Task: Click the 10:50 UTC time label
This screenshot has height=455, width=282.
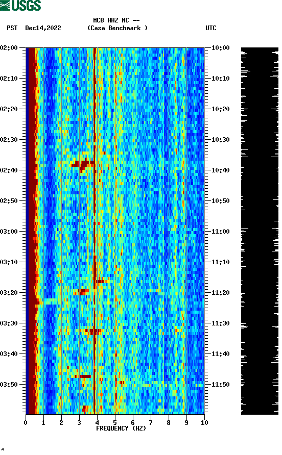Action: tap(221, 201)
